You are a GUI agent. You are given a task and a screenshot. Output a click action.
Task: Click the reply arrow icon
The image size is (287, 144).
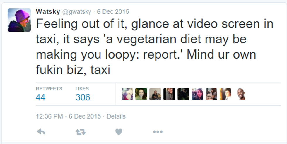(41, 132)
